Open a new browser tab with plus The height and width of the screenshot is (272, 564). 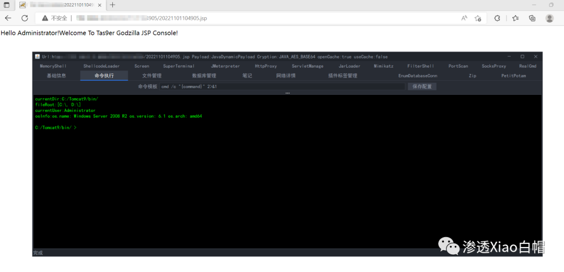113,5
